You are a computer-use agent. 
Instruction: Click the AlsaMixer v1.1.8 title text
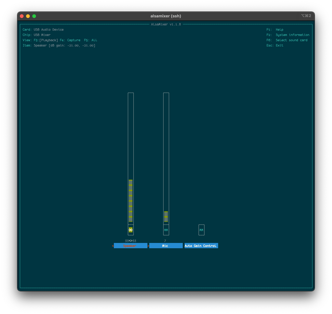pyautogui.click(x=166, y=24)
